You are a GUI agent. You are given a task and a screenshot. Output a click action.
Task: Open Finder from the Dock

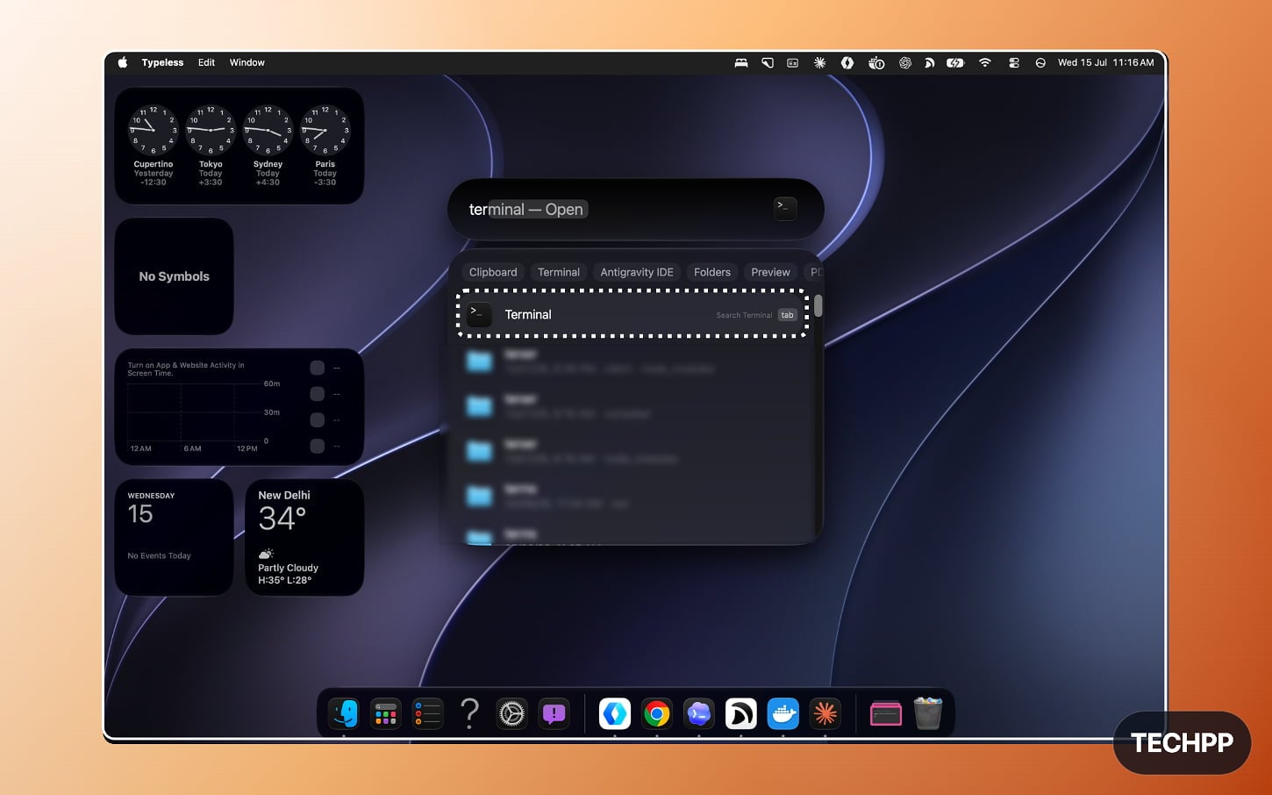coord(344,713)
